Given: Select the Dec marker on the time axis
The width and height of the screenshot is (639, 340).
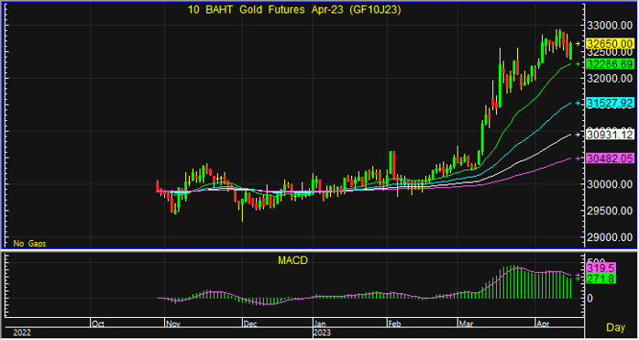Looking at the screenshot, I should tap(250, 324).
